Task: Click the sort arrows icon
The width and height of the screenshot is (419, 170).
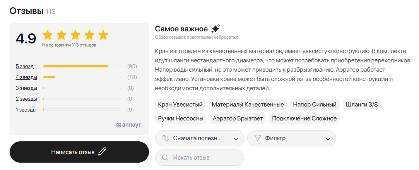Action: tap(166, 138)
